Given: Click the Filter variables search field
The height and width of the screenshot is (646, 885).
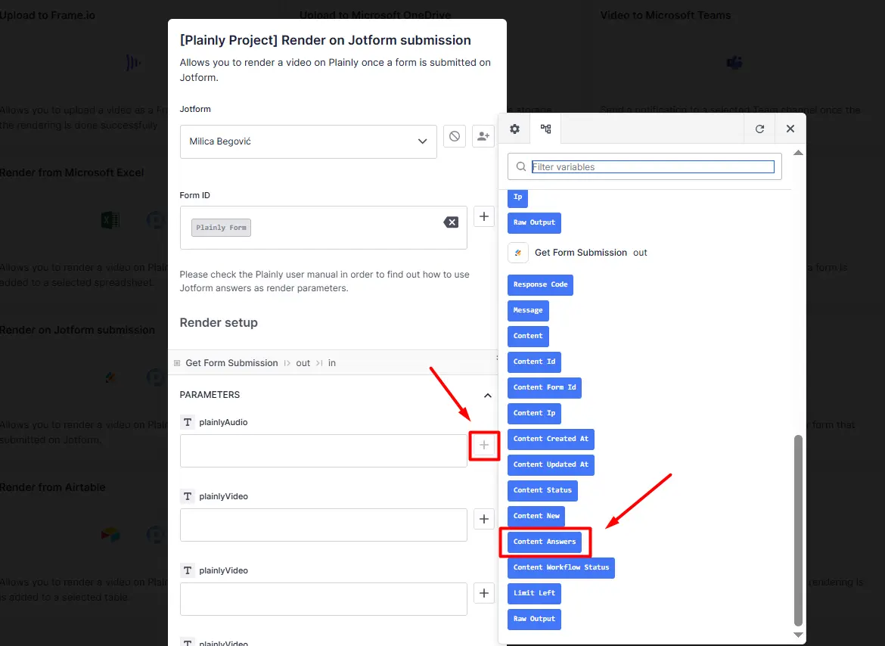Looking at the screenshot, I should (x=651, y=166).
